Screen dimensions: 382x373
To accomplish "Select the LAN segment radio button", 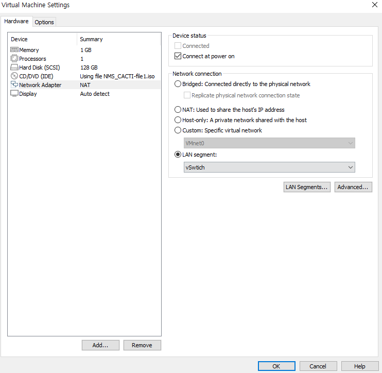I will coord(178,155).
